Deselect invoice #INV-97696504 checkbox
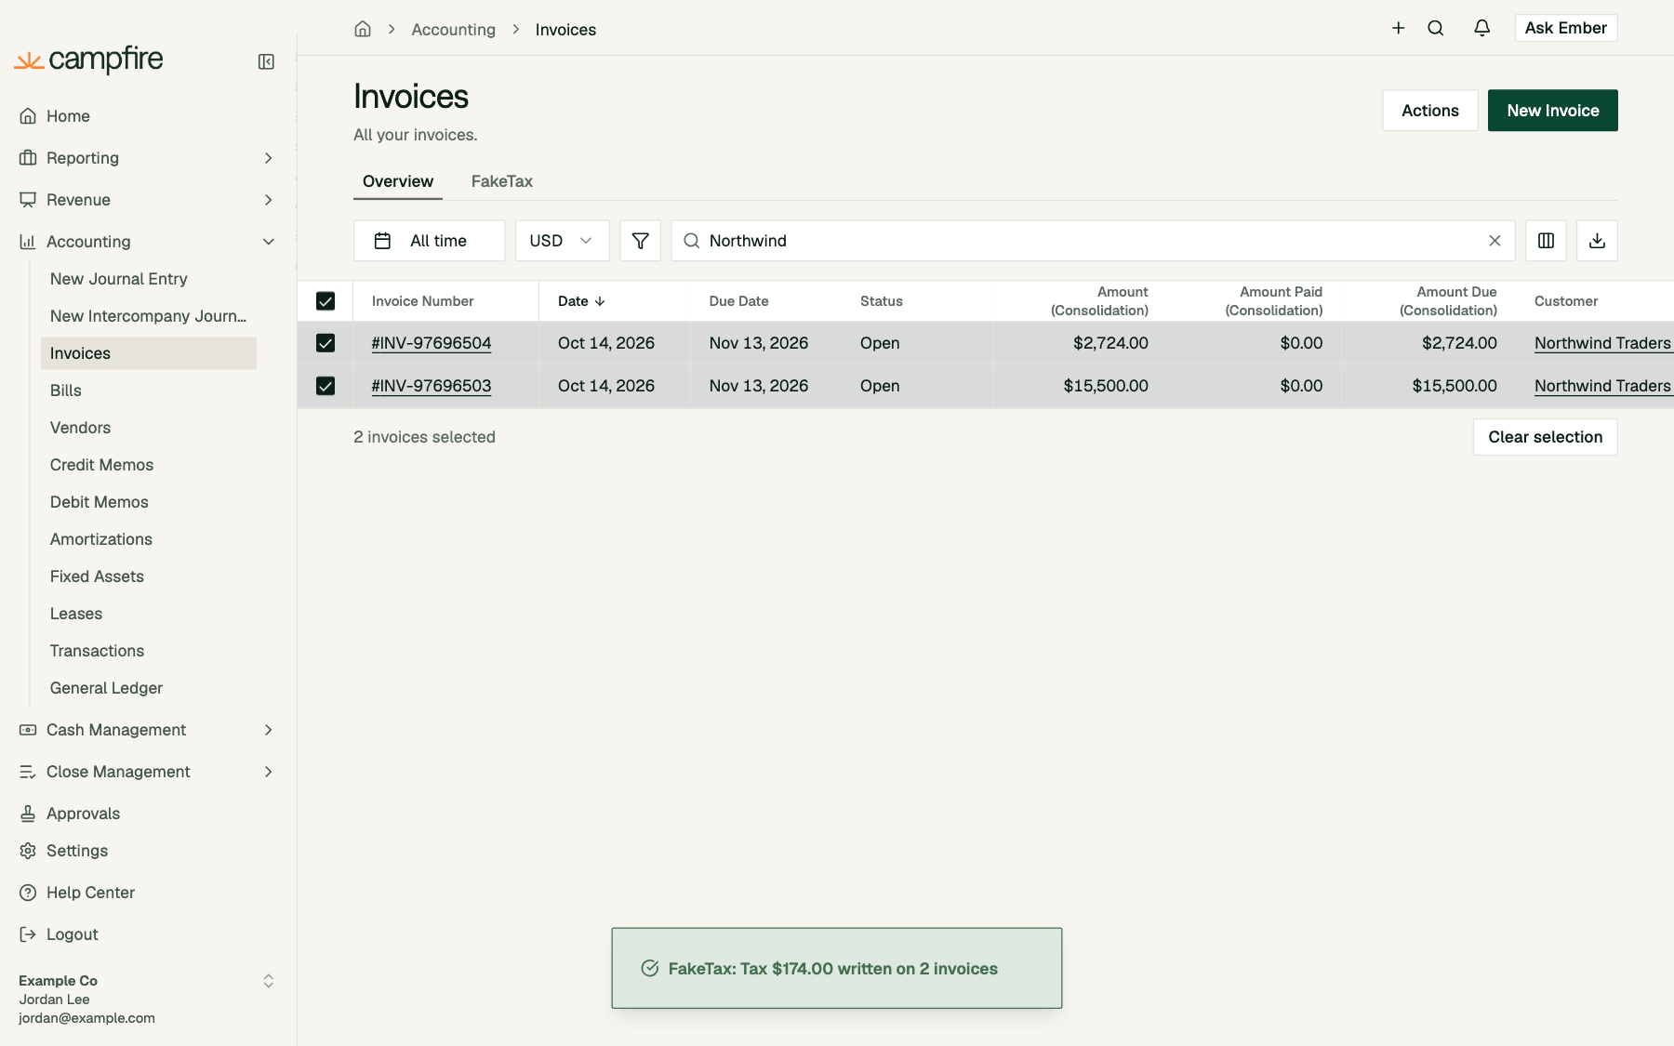 [x=325, y=343]
